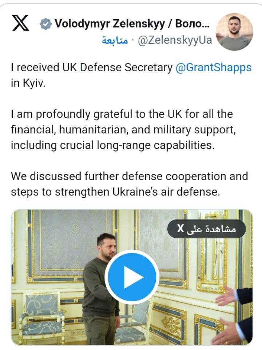Click the X glyph inside the watch pill
Viewport: 262px width, 350px height.
coord(180,229)
